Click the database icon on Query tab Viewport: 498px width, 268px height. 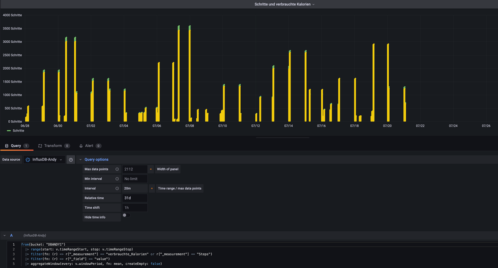pos(6,146)
